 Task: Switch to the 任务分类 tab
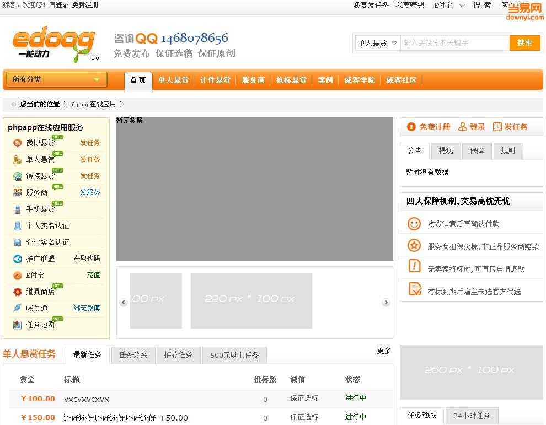133,355
